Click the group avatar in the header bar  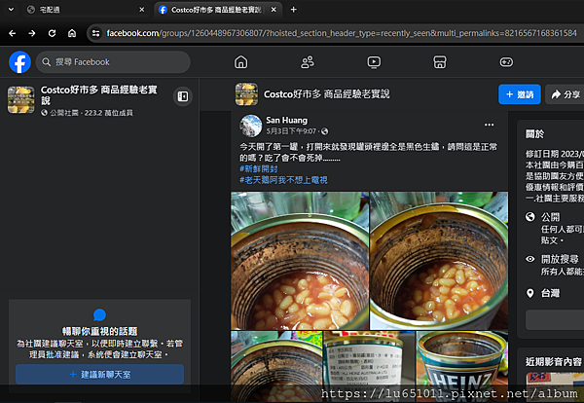(x=246, y=94)
